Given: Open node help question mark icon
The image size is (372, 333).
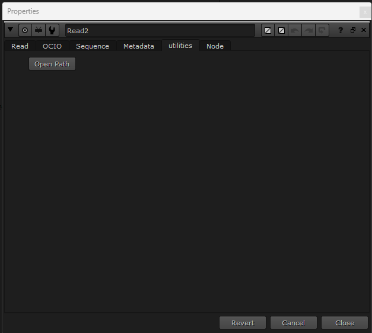Looking at the screenshot, I should click(x=341, y=30).
